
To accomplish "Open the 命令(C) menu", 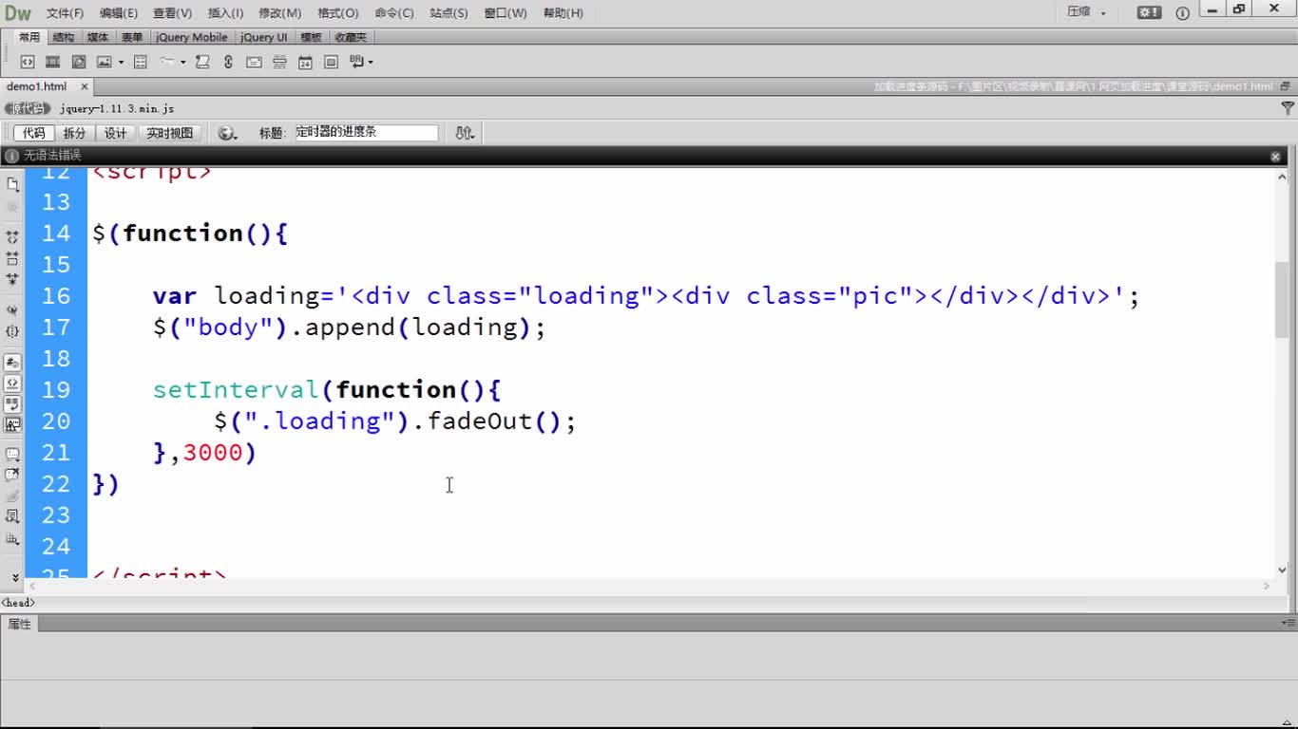I will 394,13.
